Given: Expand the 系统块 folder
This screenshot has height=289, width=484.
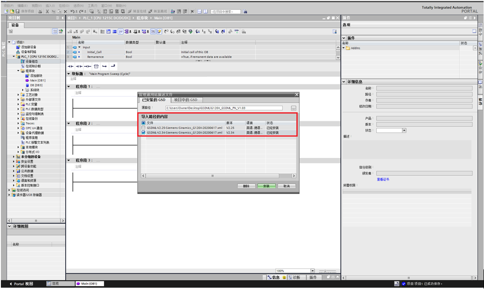Looking at the screenshot, I should (x=23, y=90).
